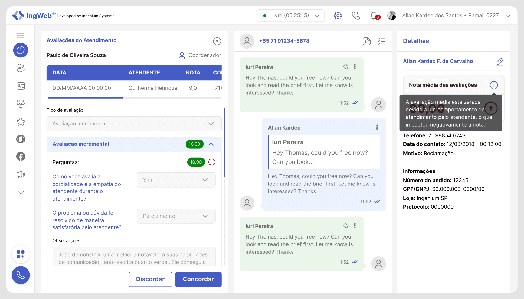Close the Avaliações do Atendimento panel
This screenshot has height=299, width=524.
tap(217, 41)
